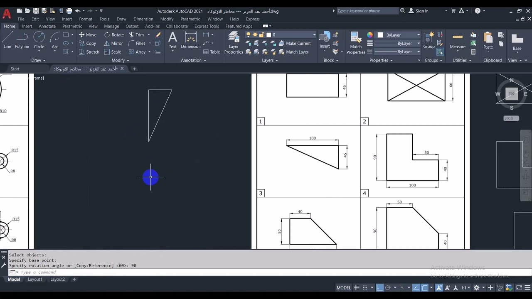Open the Express Tools ribbon tab
The image size is (532, 299).
pyautogui.click(x=207, y=26)
